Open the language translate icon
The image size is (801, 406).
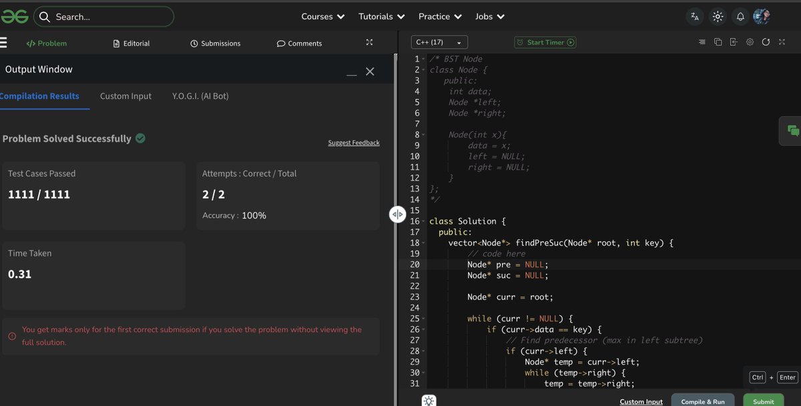click(x=695, y=17)
